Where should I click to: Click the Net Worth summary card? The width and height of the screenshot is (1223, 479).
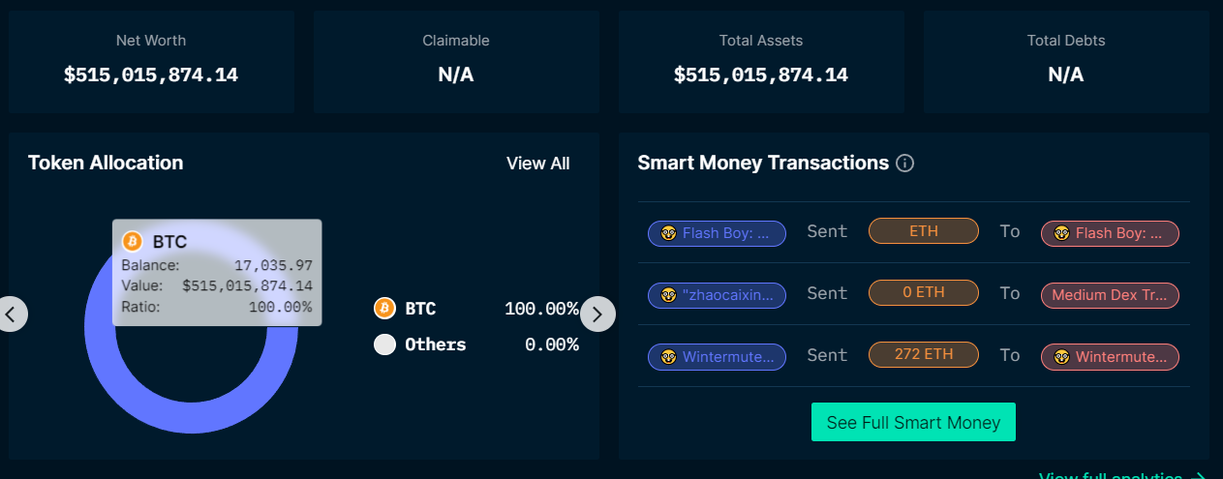(151, 63)
